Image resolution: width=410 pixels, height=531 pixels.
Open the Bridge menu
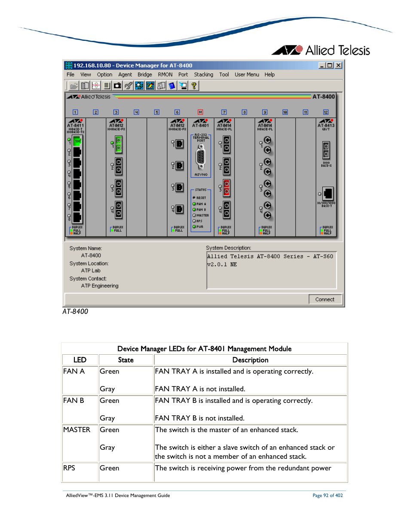coord(145,75)
